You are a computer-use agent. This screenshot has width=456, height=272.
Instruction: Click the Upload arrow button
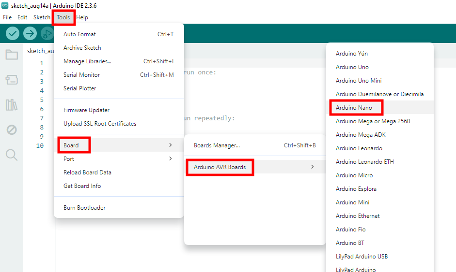(x=30, y=34)
